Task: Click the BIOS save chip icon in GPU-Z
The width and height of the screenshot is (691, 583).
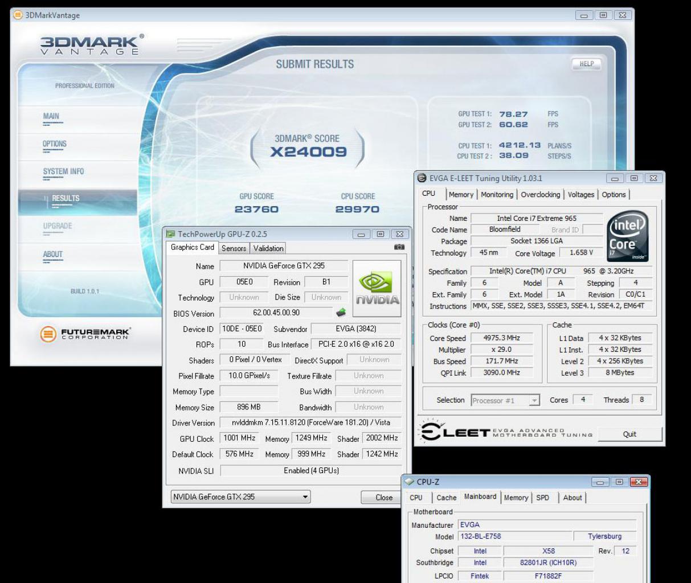Action: click(x=341, y=313)
